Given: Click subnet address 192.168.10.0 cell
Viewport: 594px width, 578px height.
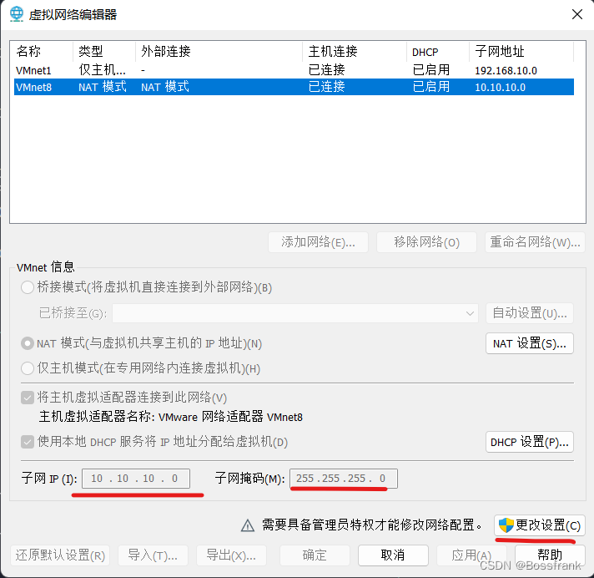Looking at the screenshot, I should (506, 71).
